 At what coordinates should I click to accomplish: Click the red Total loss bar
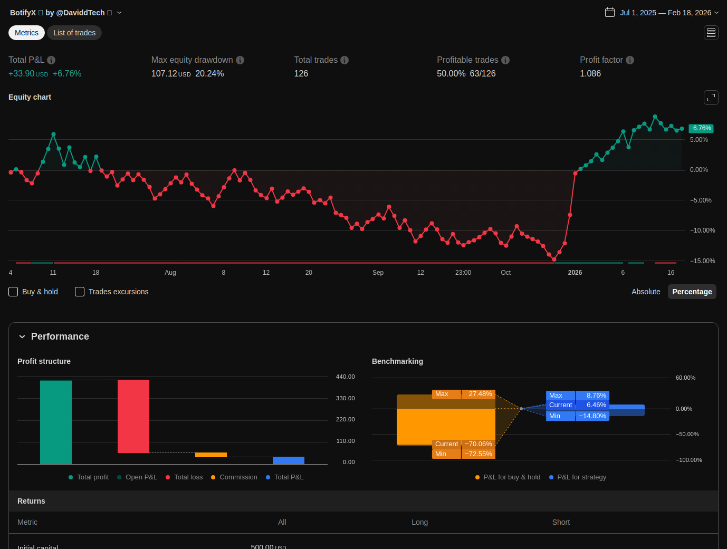[x=133, y=416]
